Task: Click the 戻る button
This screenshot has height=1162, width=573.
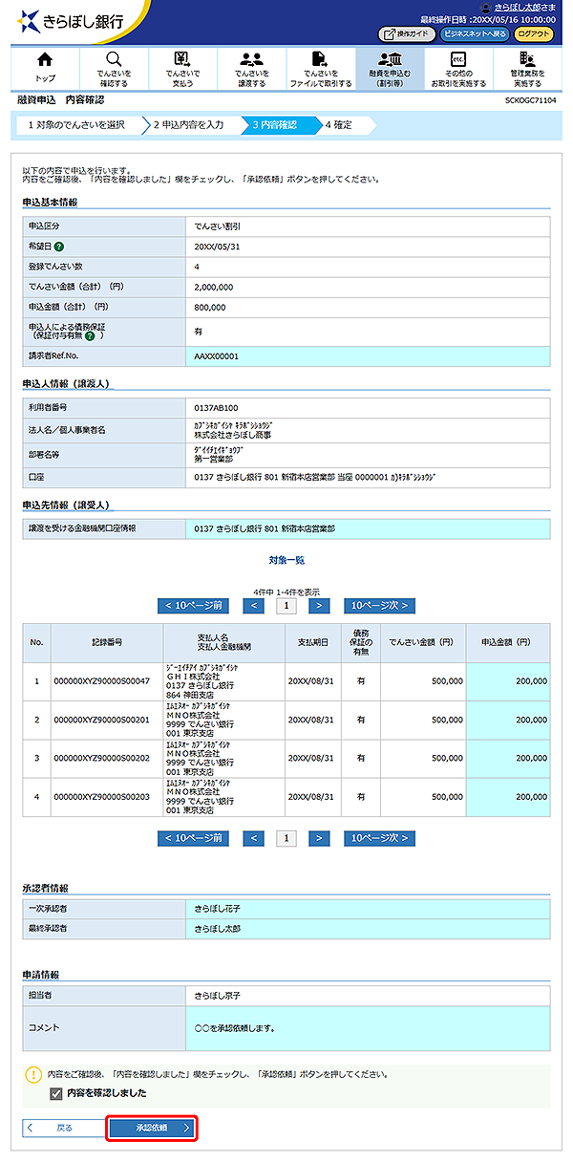Action: point(62,1128)
